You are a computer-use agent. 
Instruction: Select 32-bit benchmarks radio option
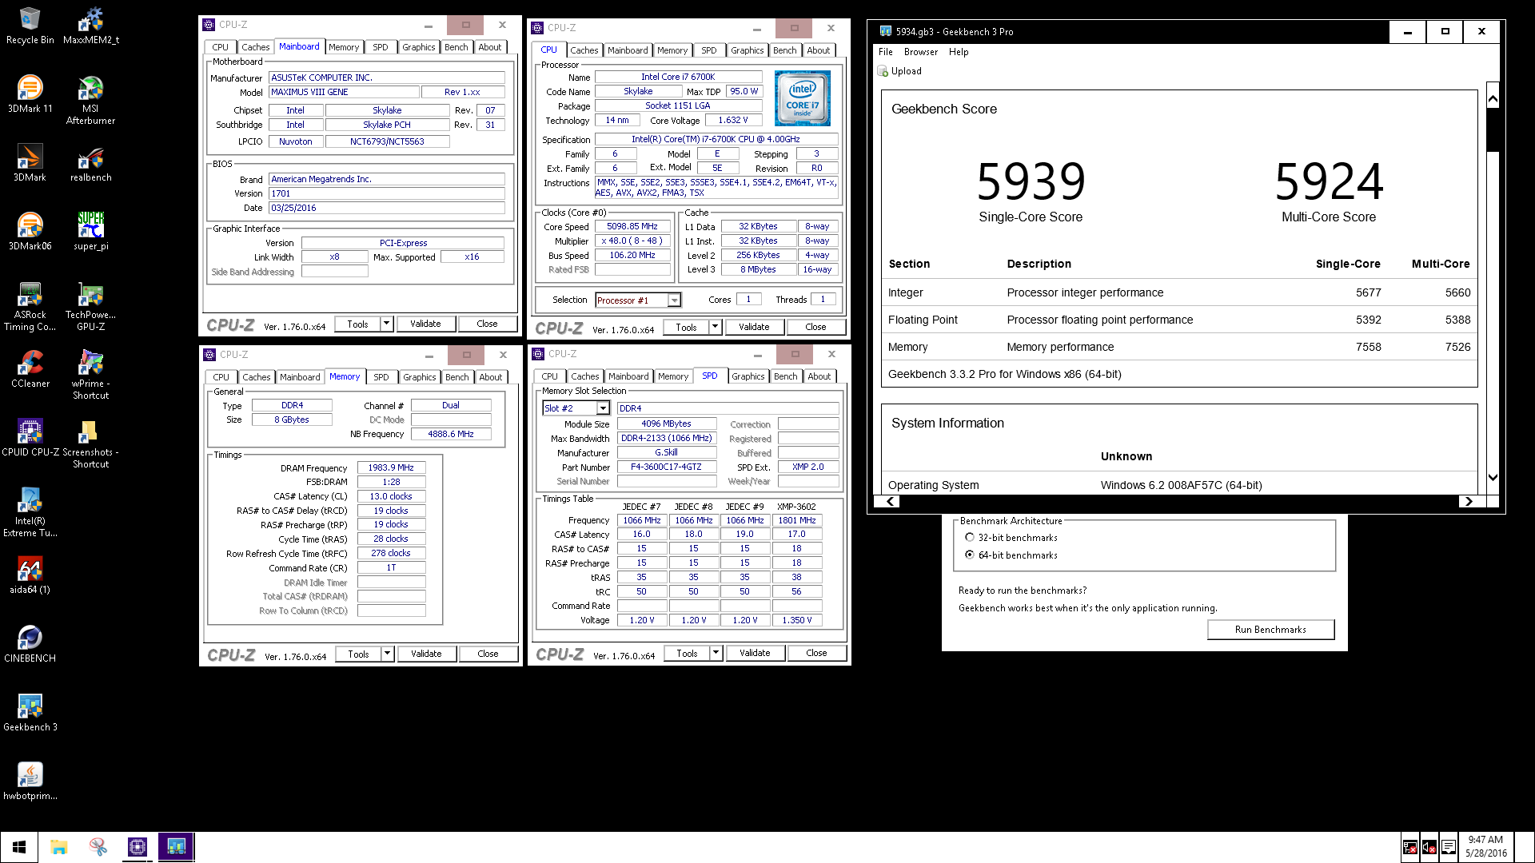[970, 538]
